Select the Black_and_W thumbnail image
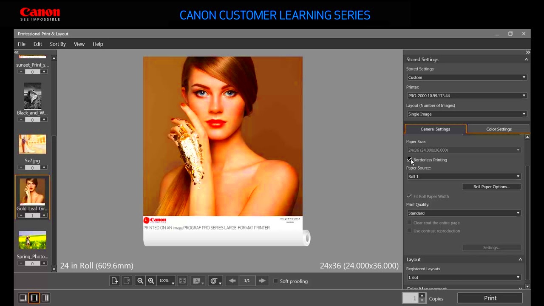Image resolution: width=544 pixels, height=306 pixels. click(32, 96)
